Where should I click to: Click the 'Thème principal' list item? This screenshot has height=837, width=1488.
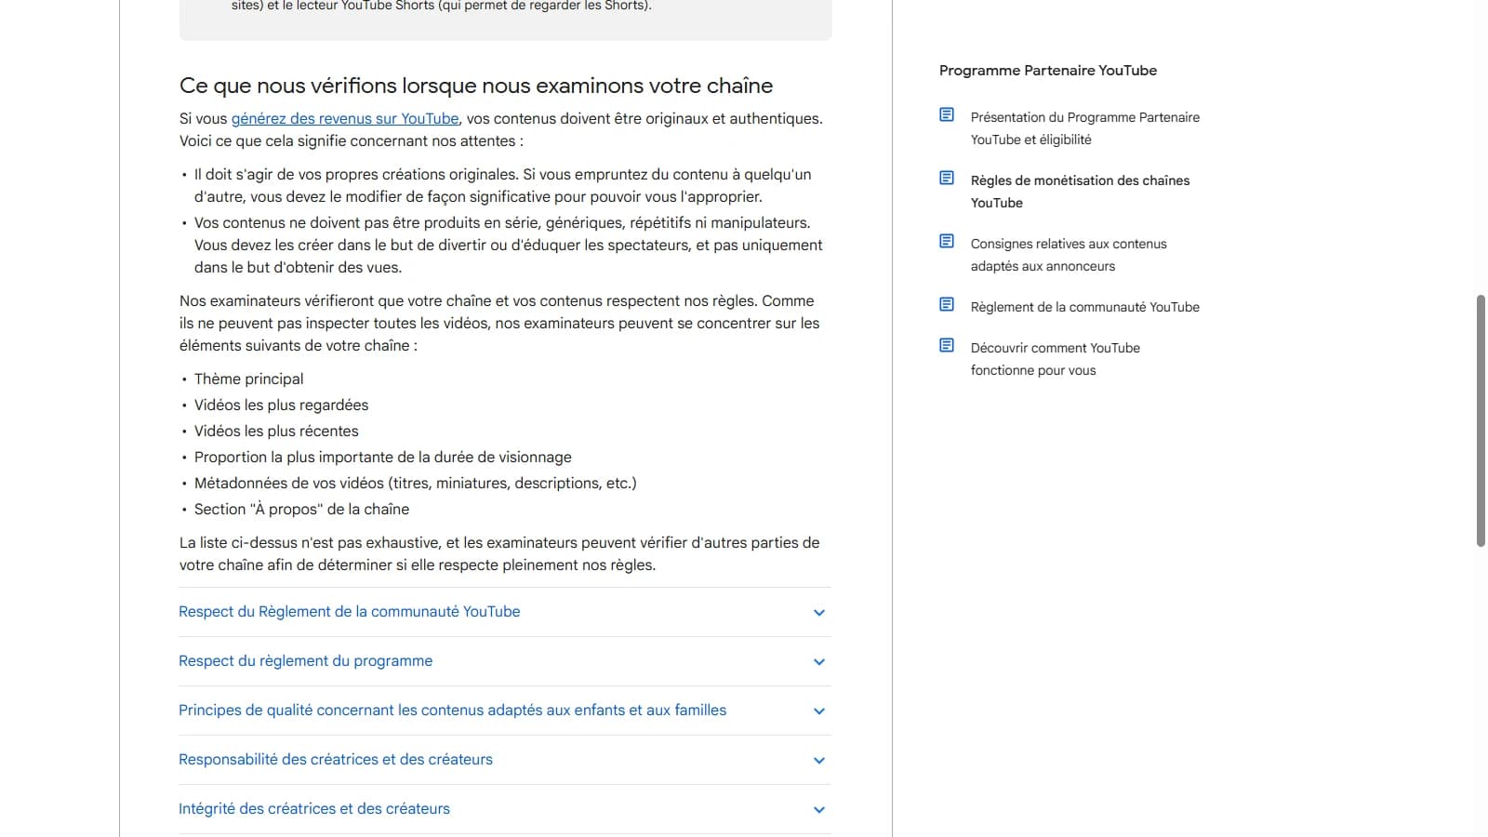point(249,379)
